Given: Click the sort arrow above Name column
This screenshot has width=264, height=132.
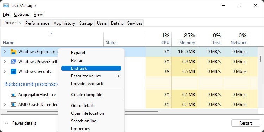Looking at the screenshot, I should pyautogui.click(x=51, y=33).
